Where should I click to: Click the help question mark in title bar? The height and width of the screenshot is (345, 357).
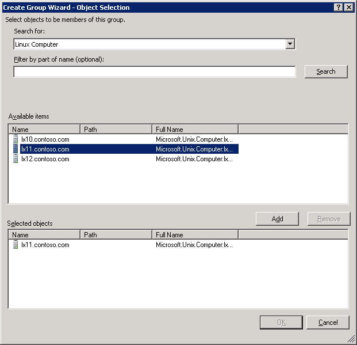[x=338, y=7]
